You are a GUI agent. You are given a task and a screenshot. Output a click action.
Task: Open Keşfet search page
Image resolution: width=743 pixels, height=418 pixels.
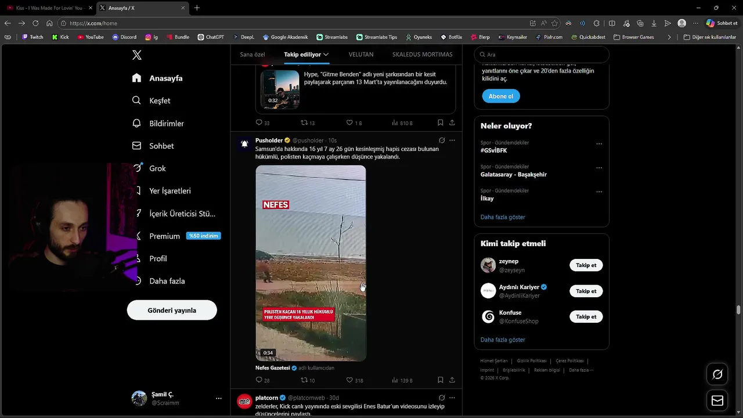coord(152,100)
